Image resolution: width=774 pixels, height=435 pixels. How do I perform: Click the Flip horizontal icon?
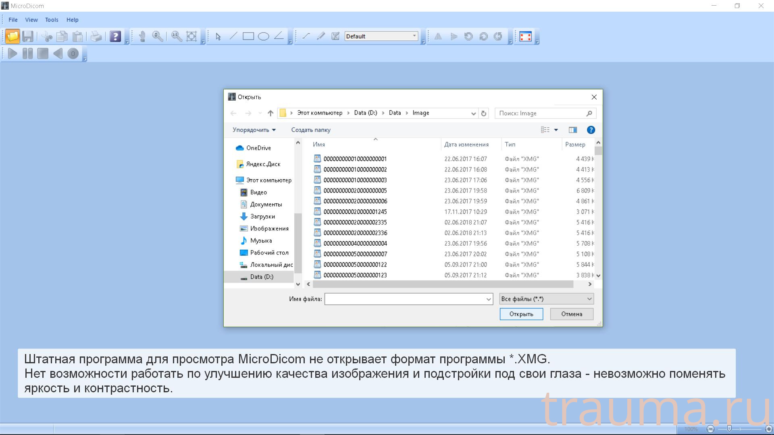click(438, 36)
